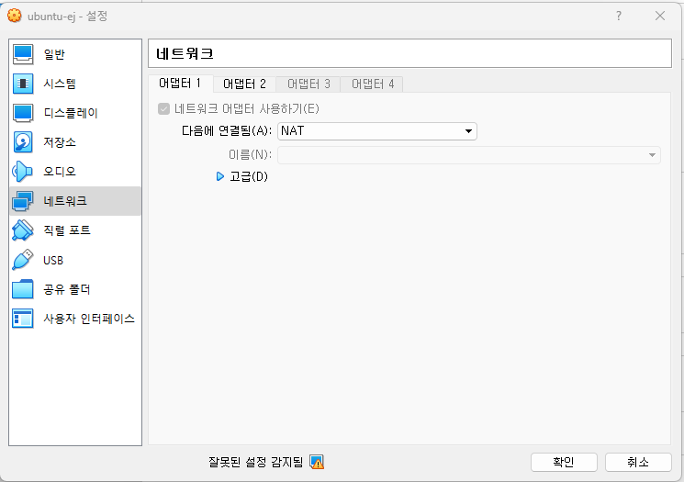684x482 pixels.
Task: Select the 시스템 chip icon
Action: (x=23, y=84)
